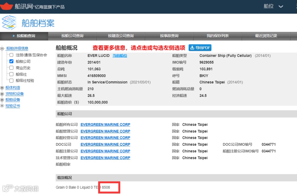Click the call sign BKIY
Screen dimensions: 297x194
coord(204,76)
